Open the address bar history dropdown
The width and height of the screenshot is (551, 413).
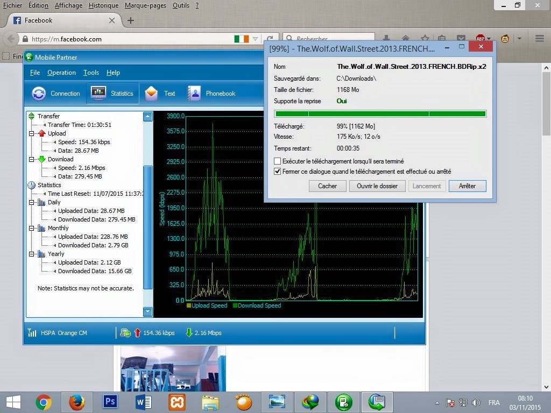coord(256,39)
